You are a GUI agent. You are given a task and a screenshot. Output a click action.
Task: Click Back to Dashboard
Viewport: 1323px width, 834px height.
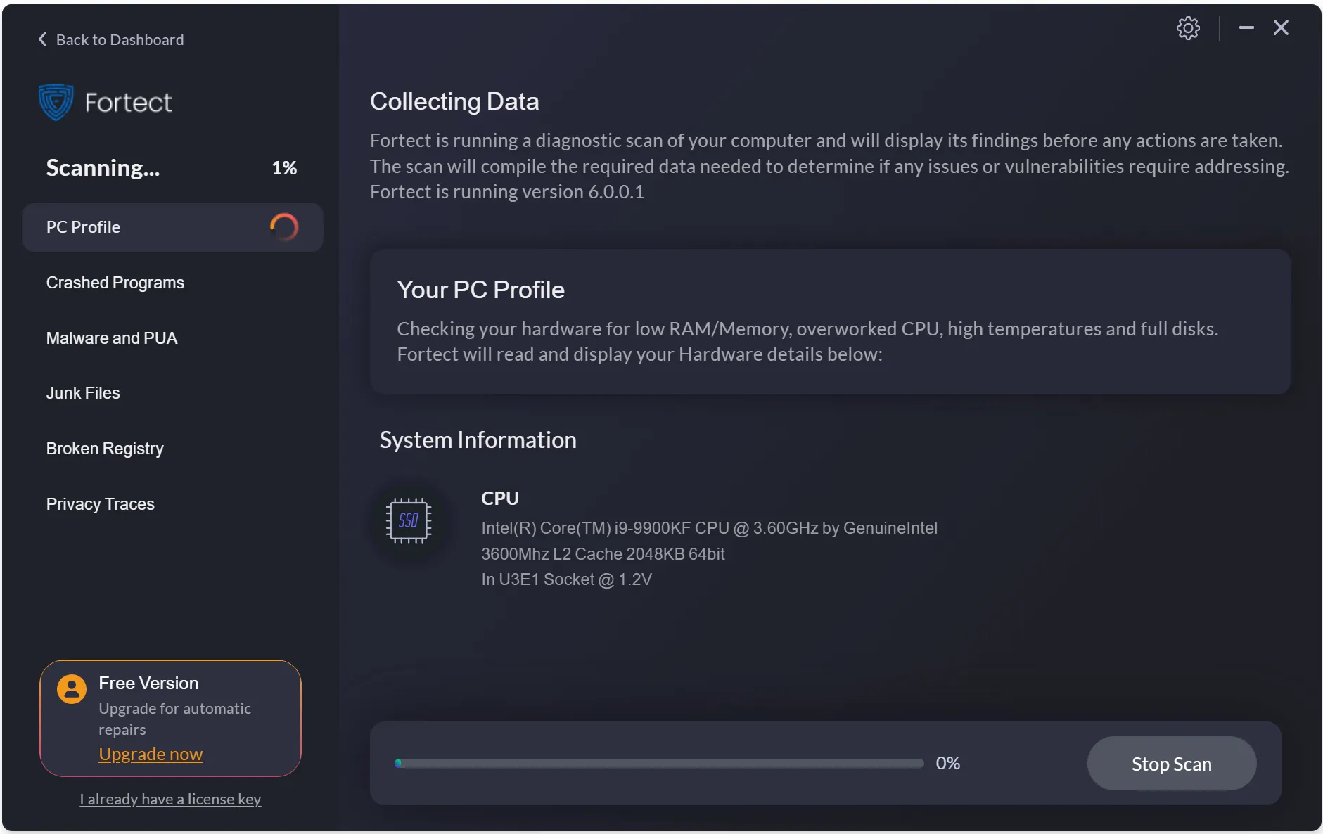pyautogui.click(x=120, y=39)
